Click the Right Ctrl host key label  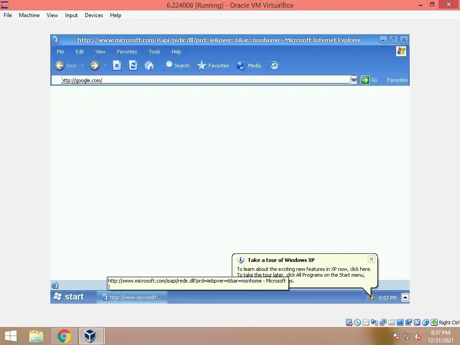tap(449, 323)
